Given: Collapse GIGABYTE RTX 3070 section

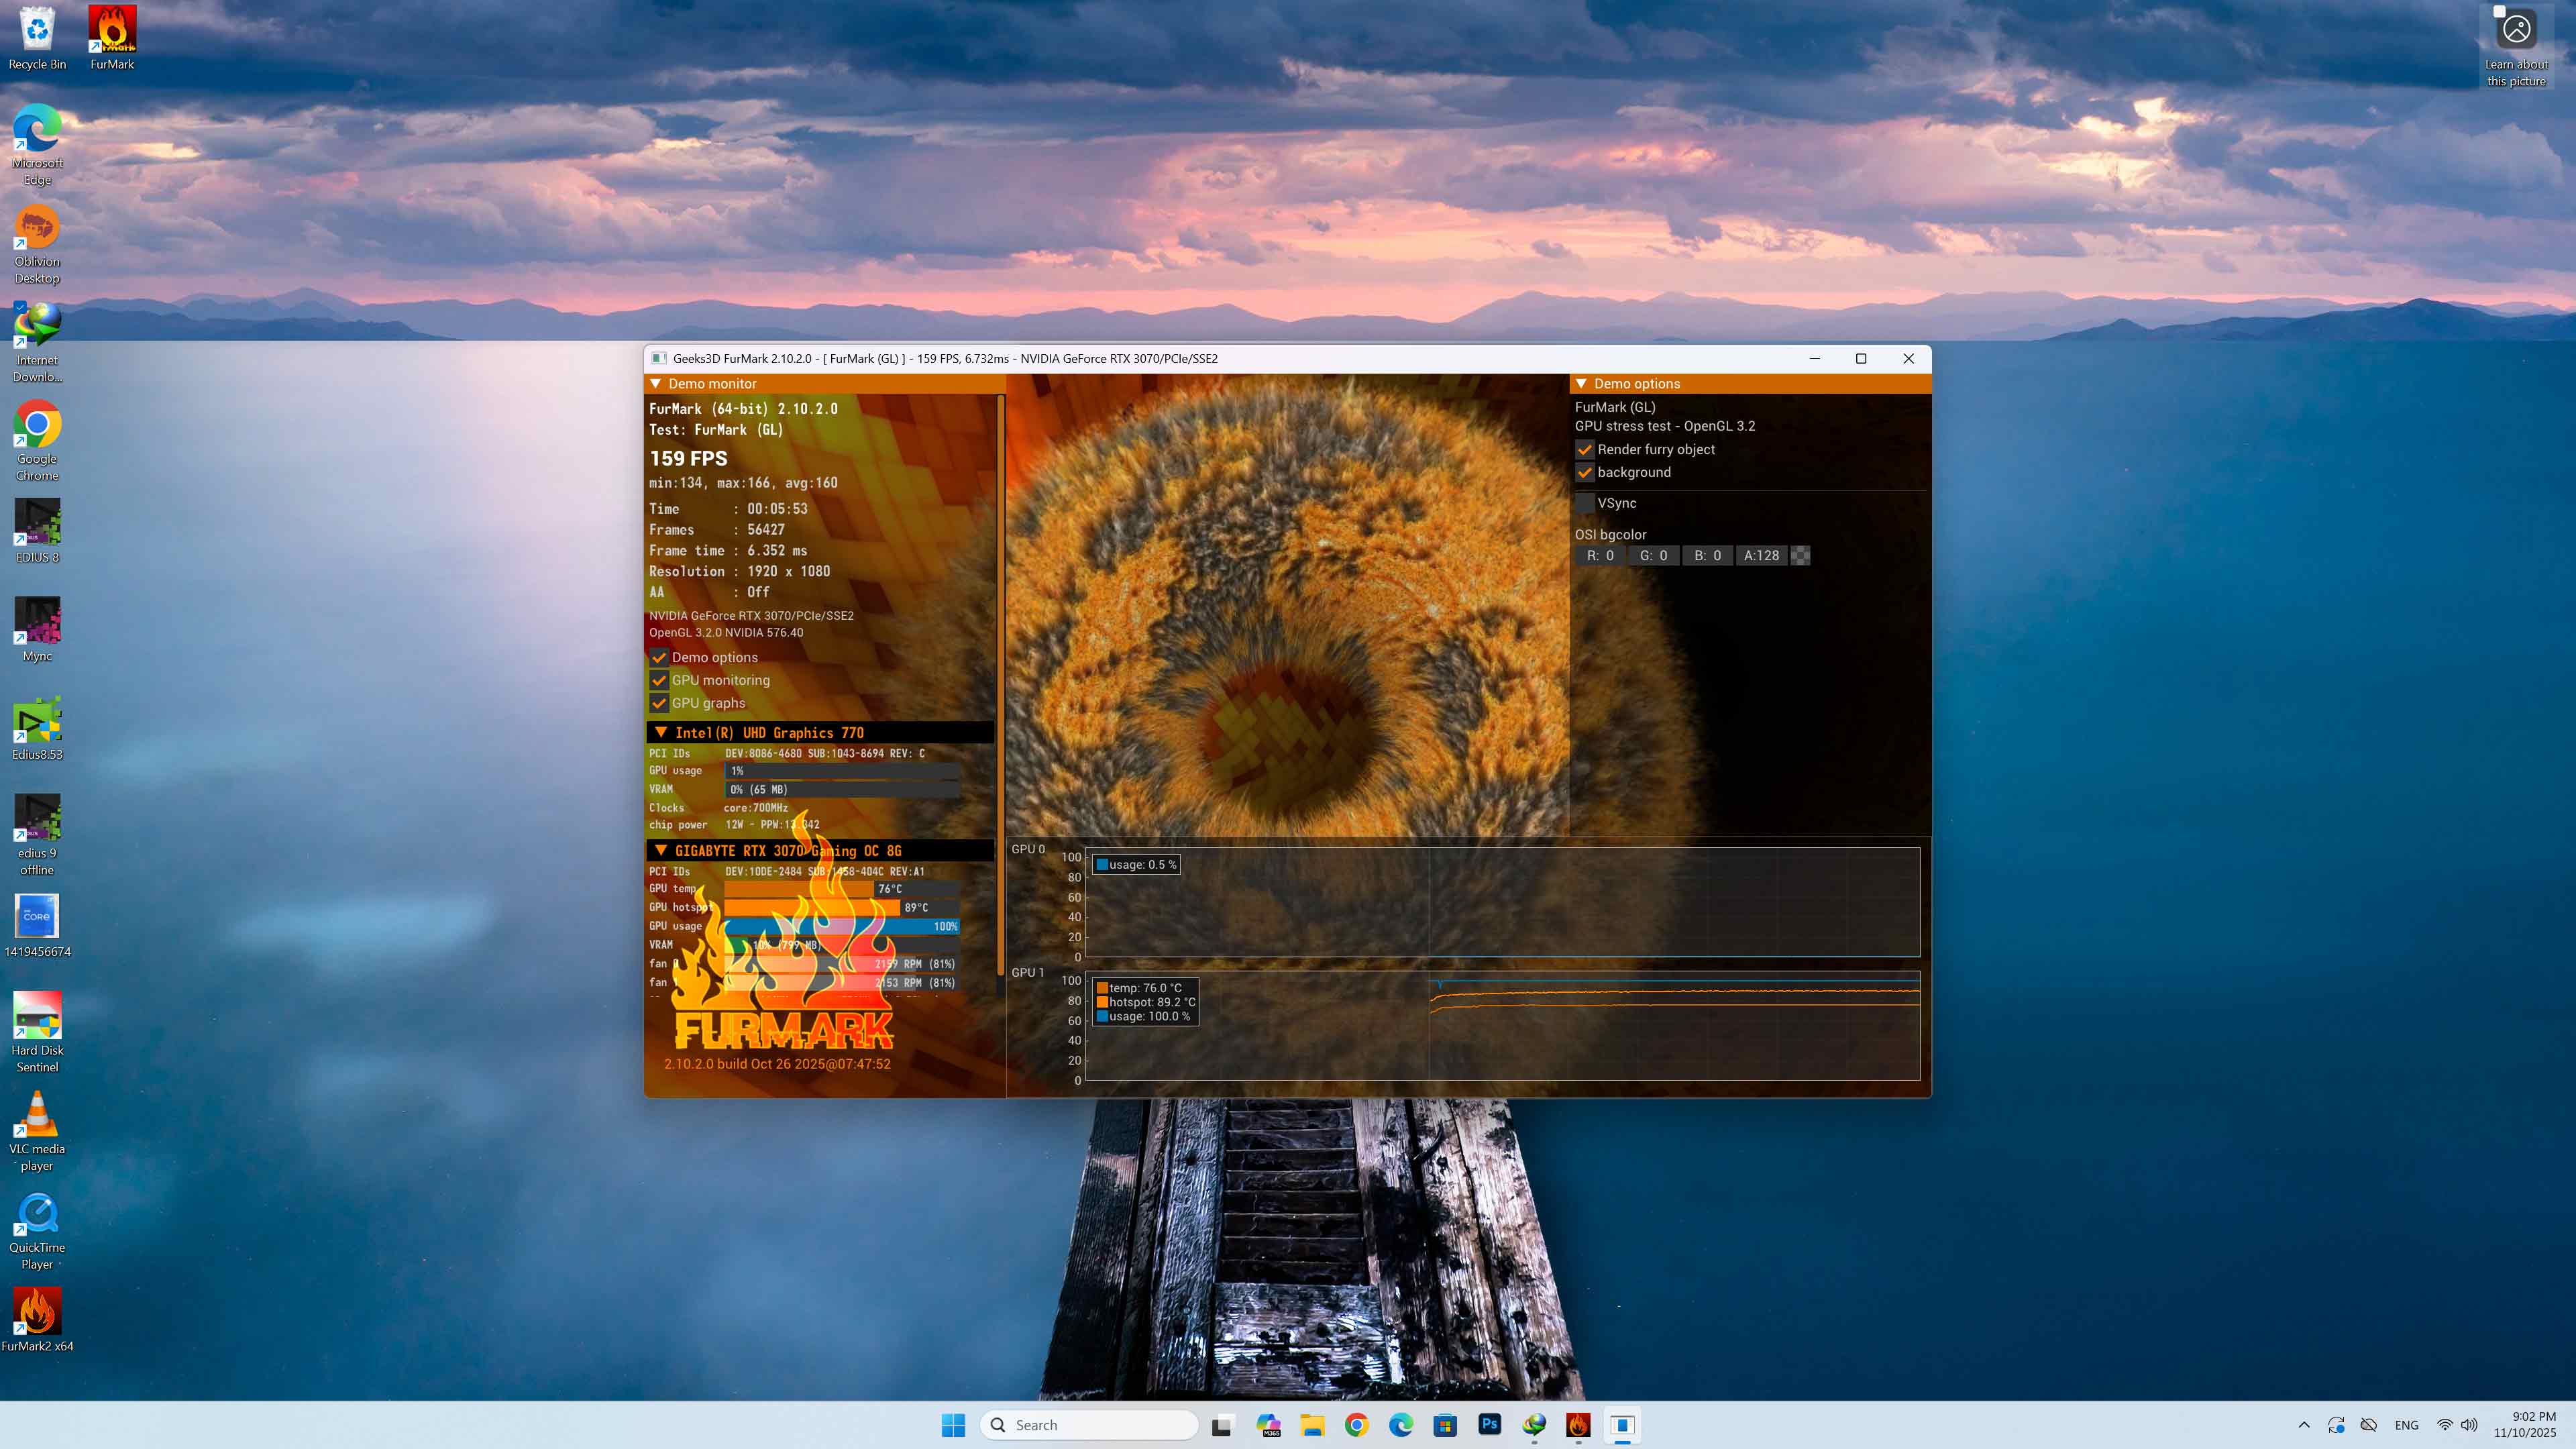Looking at the screenshot, I should click(x=661, y=851).
